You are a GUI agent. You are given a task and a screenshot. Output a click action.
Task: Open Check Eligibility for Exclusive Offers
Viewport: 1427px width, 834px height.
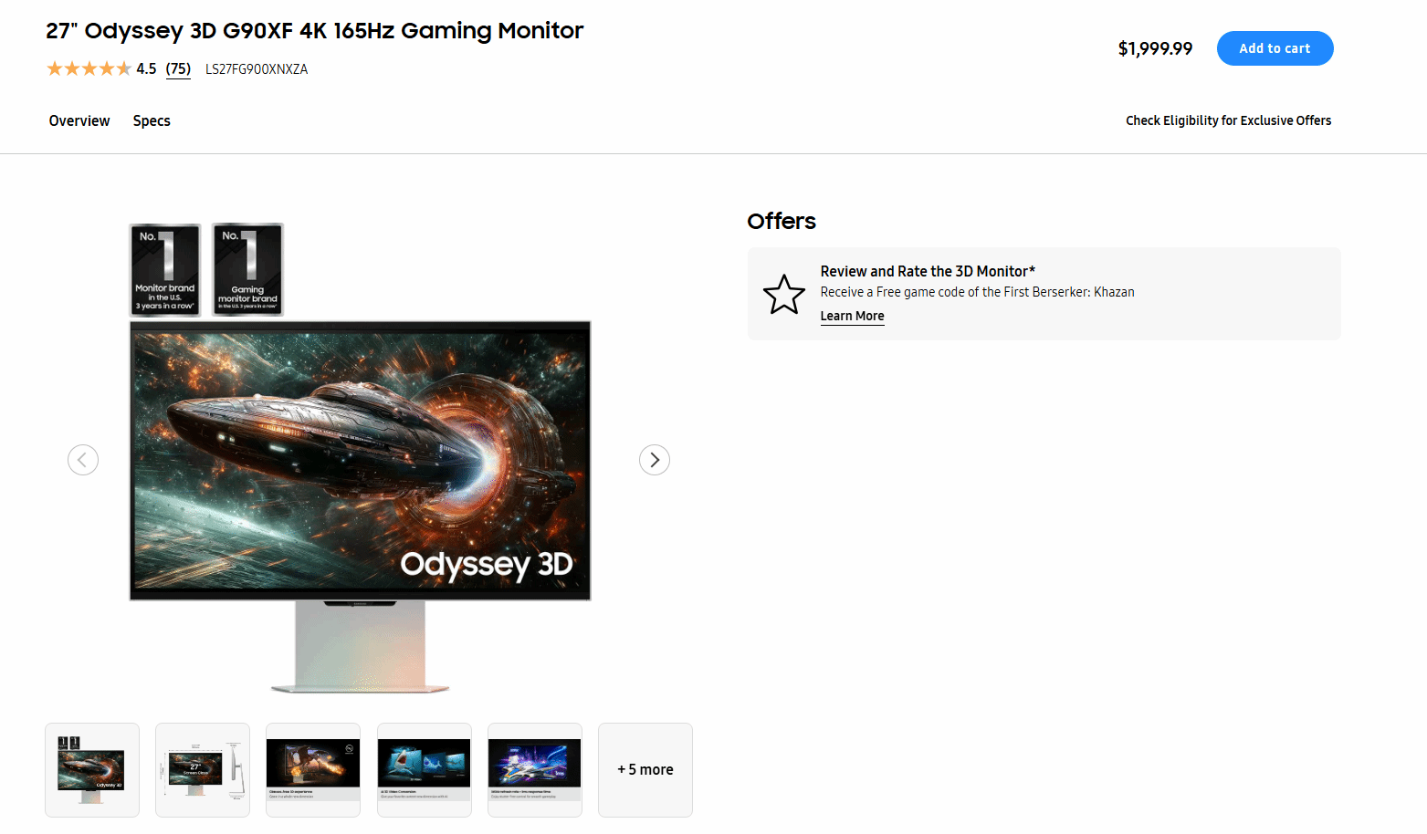coord(1228,120)
